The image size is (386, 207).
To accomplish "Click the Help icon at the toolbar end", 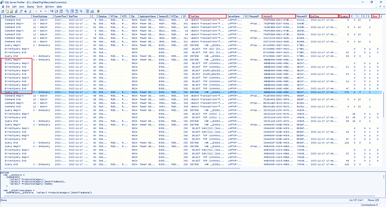I will [x=98, y=11].
